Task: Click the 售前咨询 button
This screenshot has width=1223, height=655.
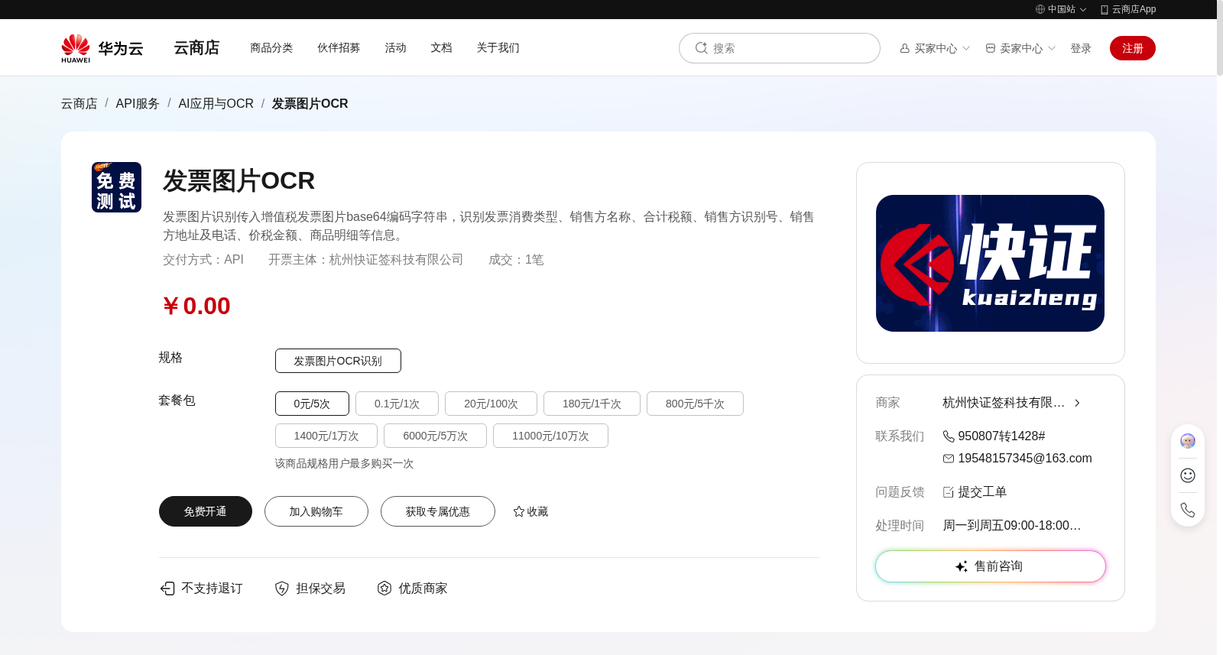Action: point(991,566)
